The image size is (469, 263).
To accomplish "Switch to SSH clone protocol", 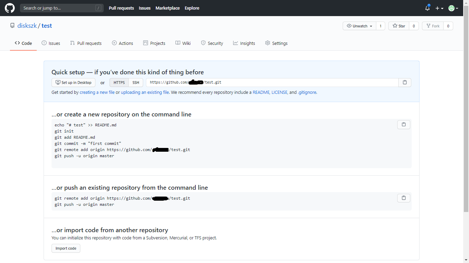I will tap(136, 82).
